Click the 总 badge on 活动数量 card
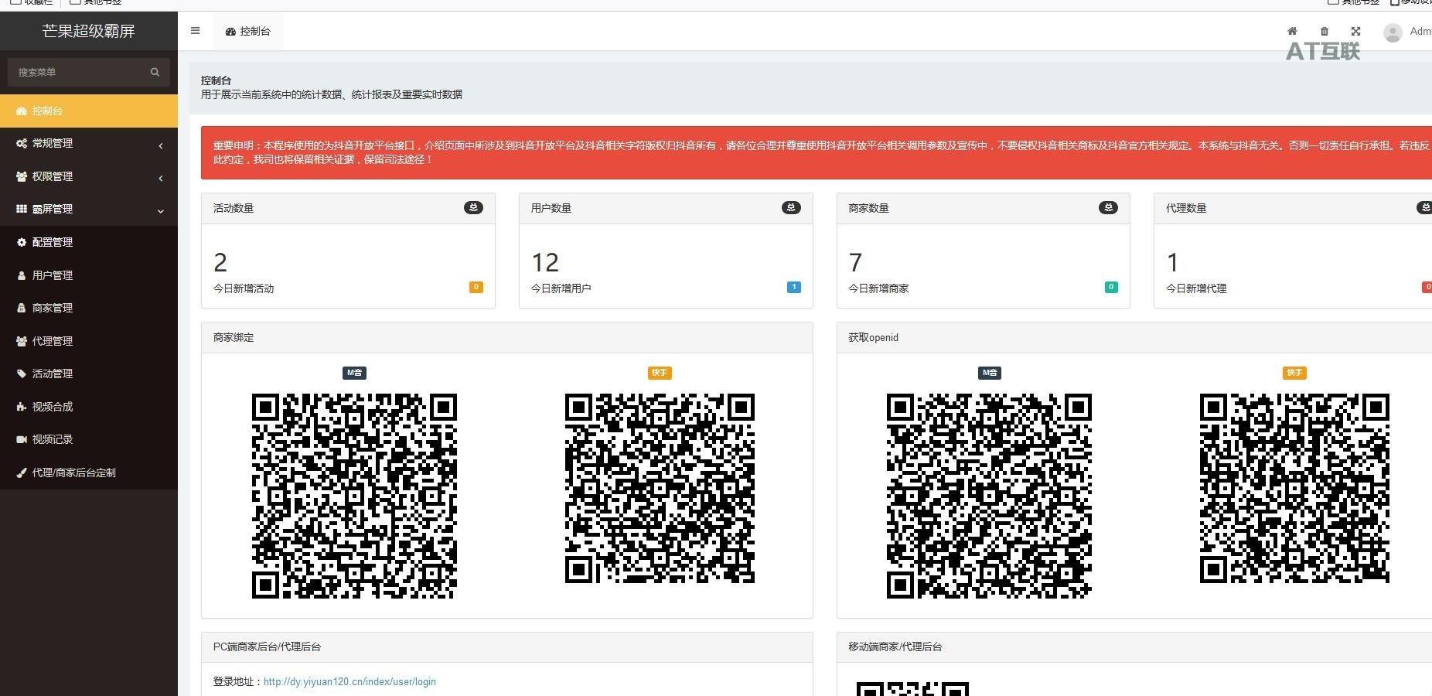 pyautogui.click(x=473, y=207)
